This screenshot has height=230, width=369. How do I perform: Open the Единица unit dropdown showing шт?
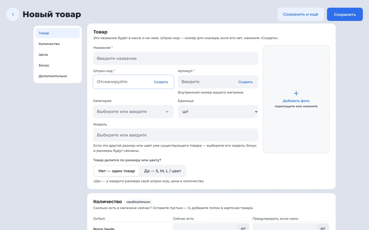218,112
